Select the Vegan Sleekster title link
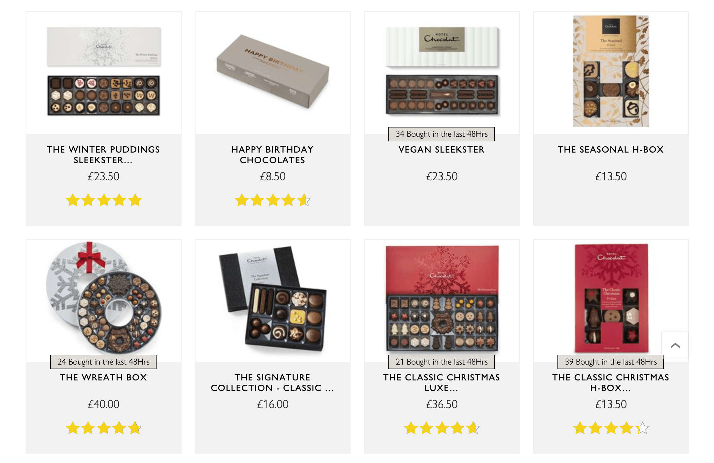The height and width of the screenshot is (463, 714). click(x=442, y=150)
